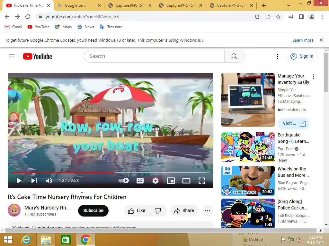Image resolution: width=329 pixels, height=246 pixels.
Task: Toggle Chrome side panel icon
Action: [301, 17]
